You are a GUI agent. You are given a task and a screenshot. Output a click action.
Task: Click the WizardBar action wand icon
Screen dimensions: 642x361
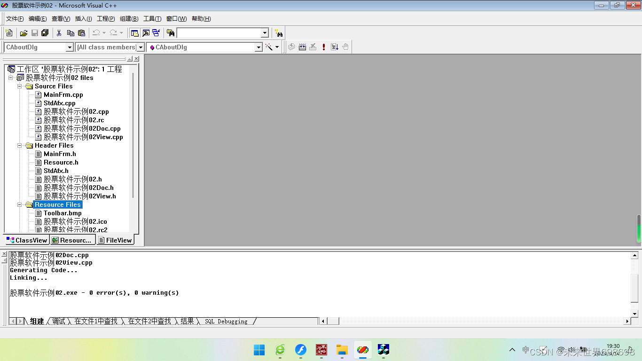click(x=269, y=47)
